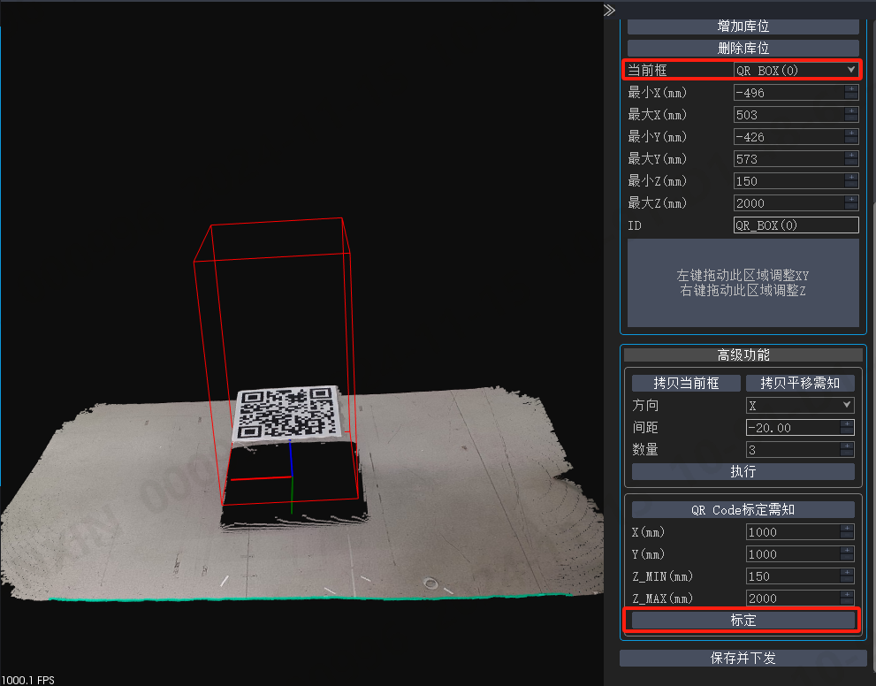Open the 方向 dropdown set to X

pos(800,405)
